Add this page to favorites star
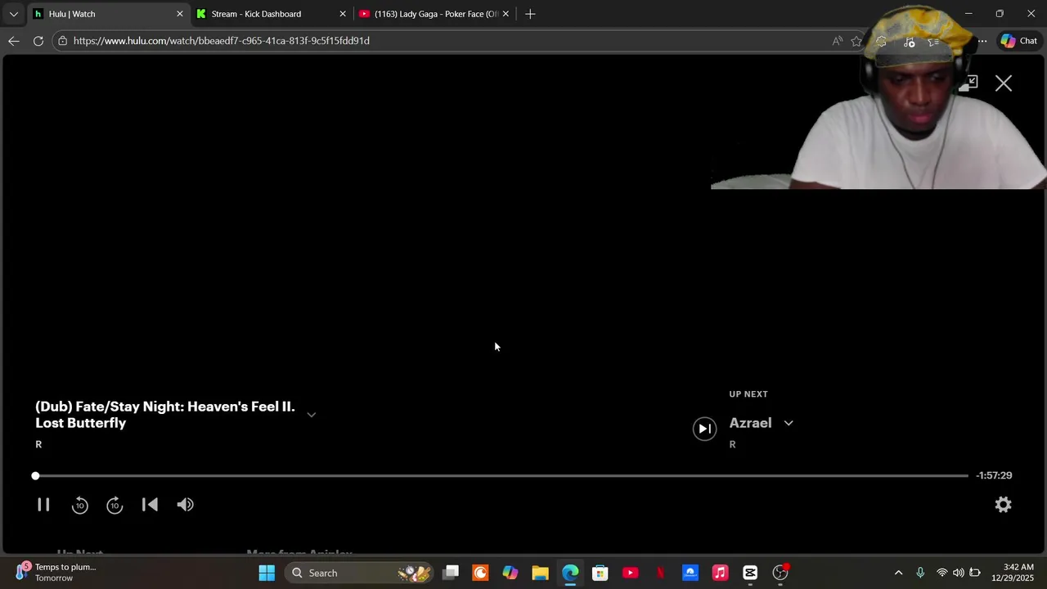The width and height of the screenshot is (1047, 589). (x=856, y=41)
